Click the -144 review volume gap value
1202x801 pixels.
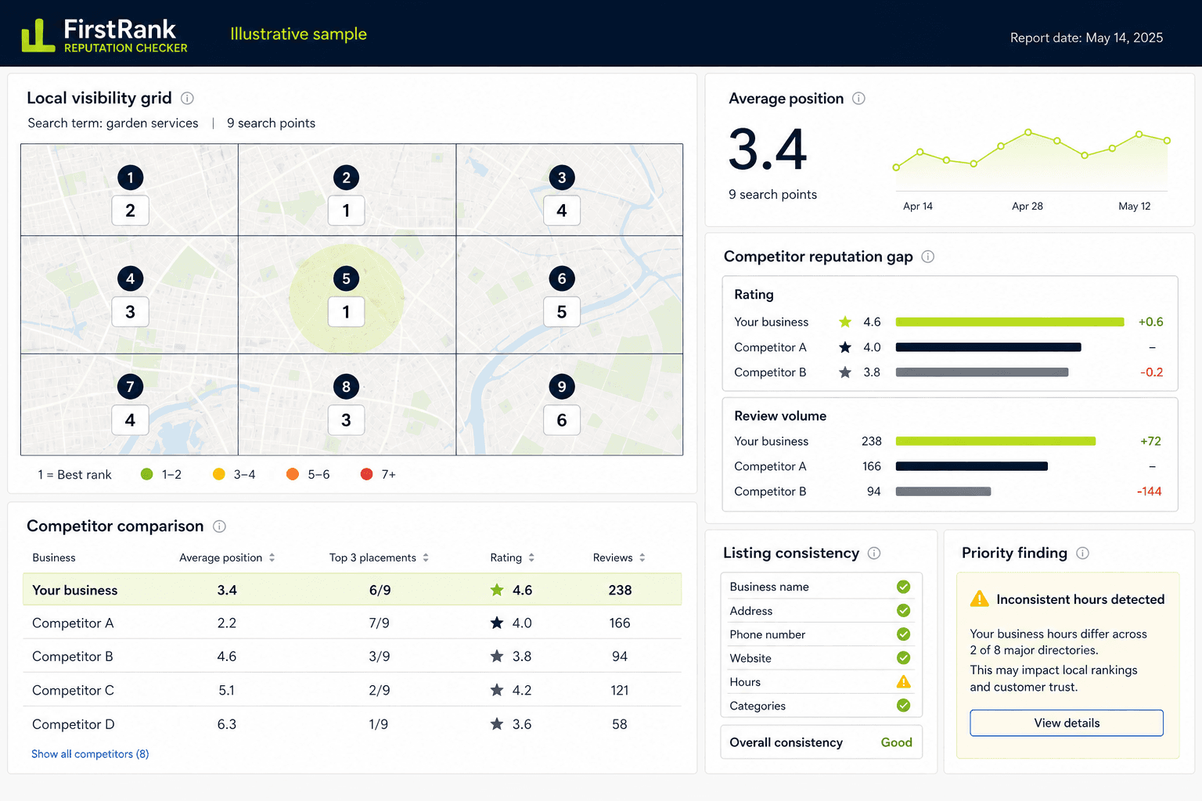click(x=1149, y=491)
